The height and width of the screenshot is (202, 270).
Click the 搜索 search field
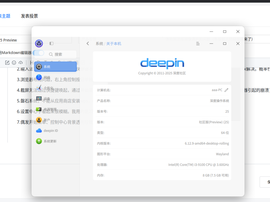point(55,54)
